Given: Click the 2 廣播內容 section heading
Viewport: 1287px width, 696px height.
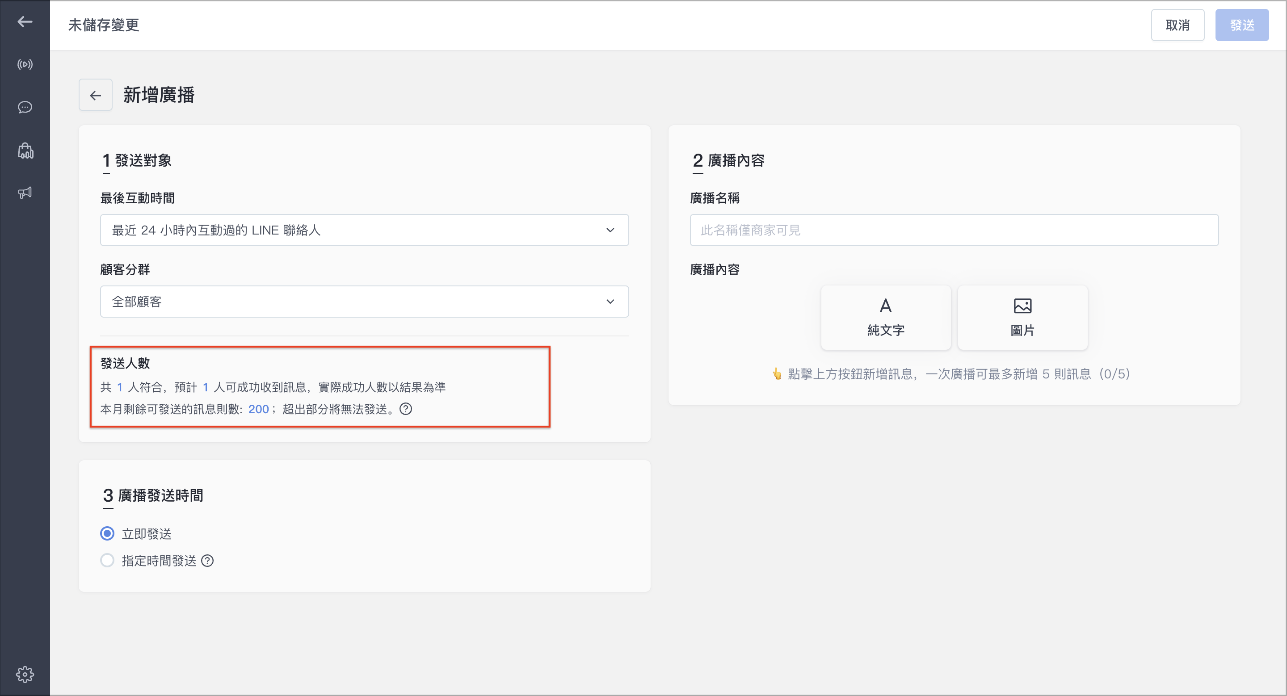Looking at the screenshot, I should (728, 161).
